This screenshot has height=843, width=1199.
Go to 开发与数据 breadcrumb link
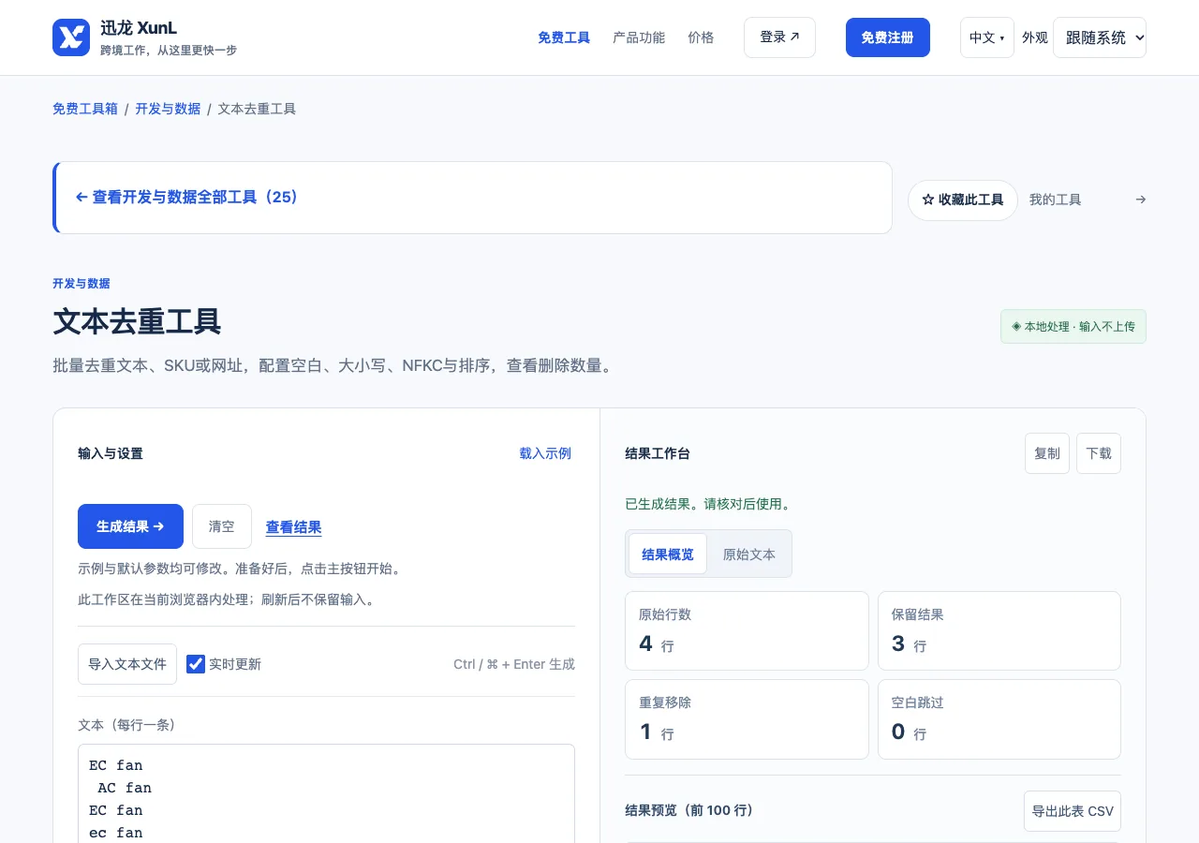(168, 109)
